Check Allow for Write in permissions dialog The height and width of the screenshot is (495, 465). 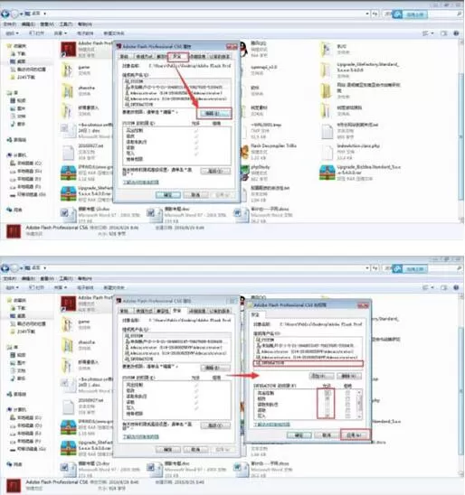click(x=327, y=416)
